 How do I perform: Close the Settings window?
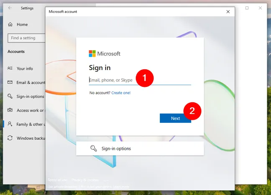click(260, 8)
